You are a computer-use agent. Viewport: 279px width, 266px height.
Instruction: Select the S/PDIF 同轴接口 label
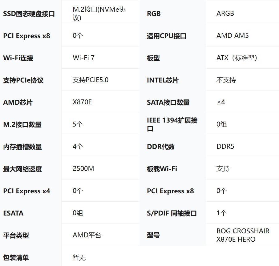pos(172,213)
